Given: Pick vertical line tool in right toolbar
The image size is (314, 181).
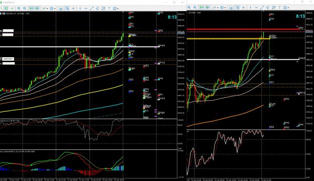Looking at the screenshot, I should coord(251,8).
